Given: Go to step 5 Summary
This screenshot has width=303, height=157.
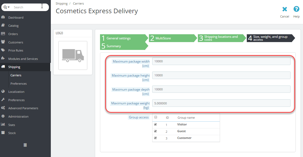Looking at the screenshot, I should coord(124,46).
